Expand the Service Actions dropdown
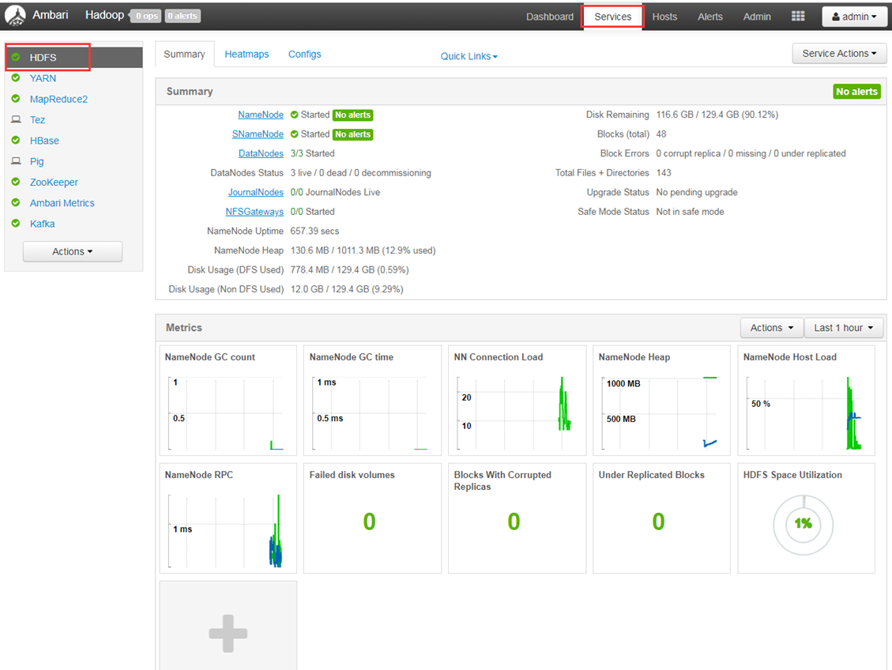 (839, 54)
